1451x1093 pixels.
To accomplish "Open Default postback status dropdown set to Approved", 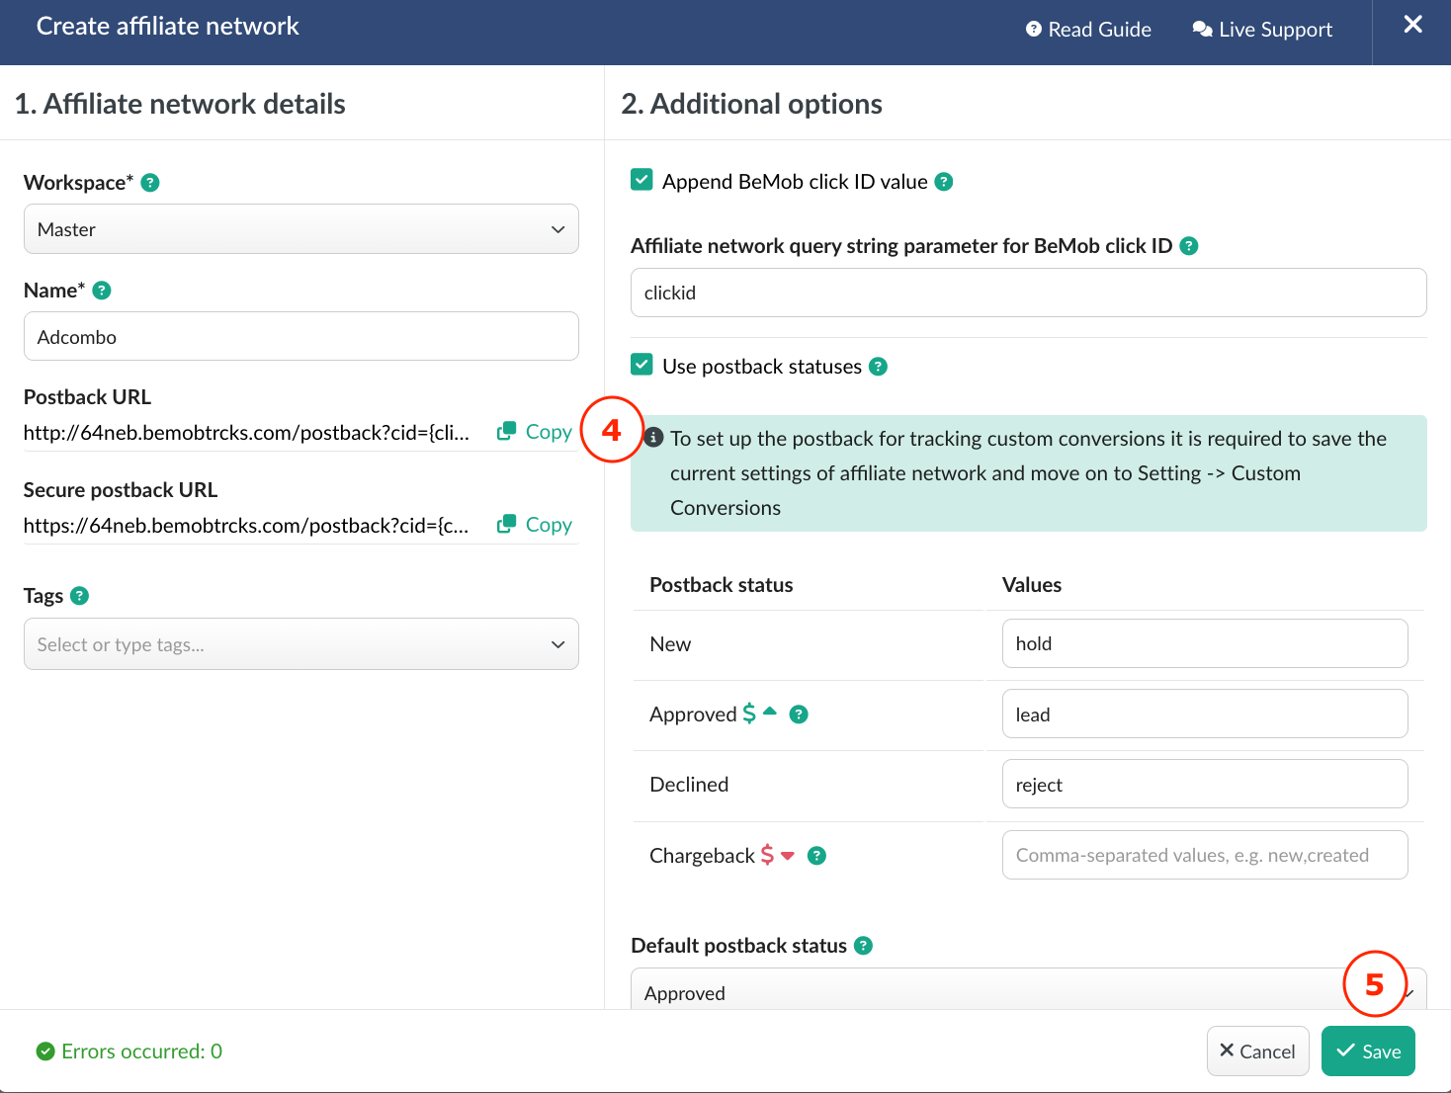I will point(988,992).
